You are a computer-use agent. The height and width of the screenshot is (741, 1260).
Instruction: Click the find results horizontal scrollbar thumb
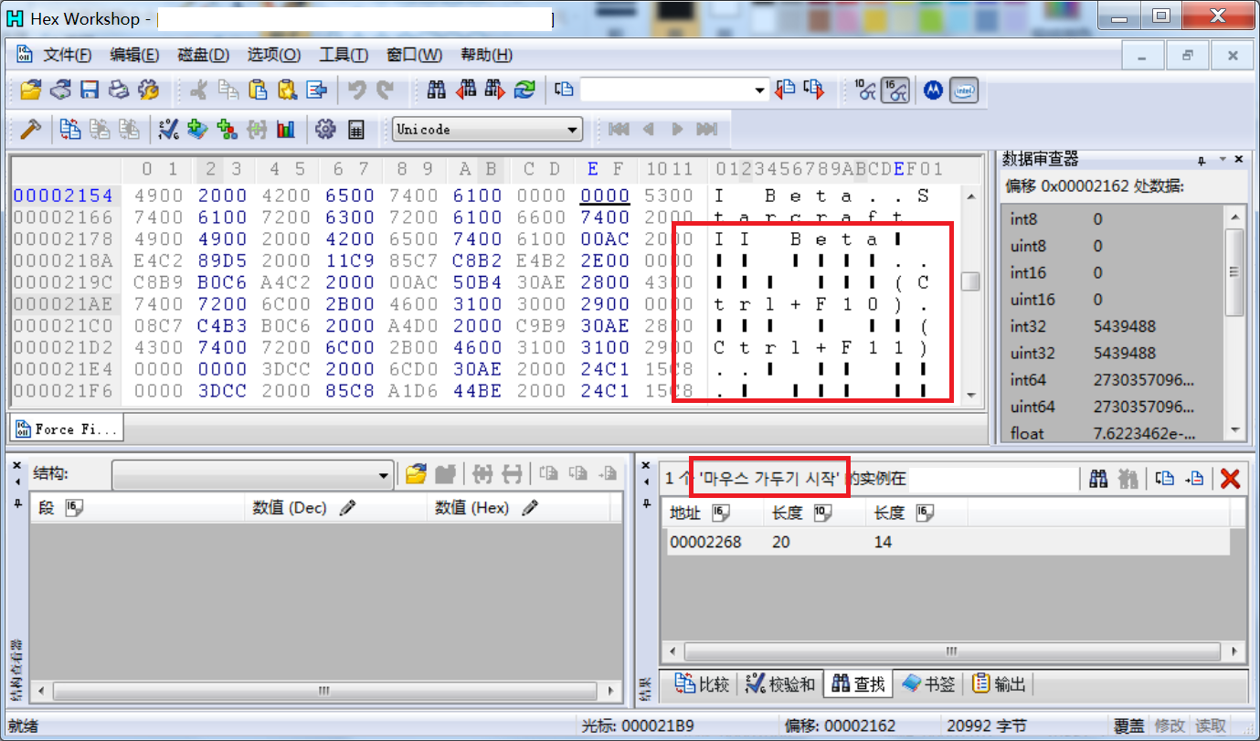click(x=950, y=651)
